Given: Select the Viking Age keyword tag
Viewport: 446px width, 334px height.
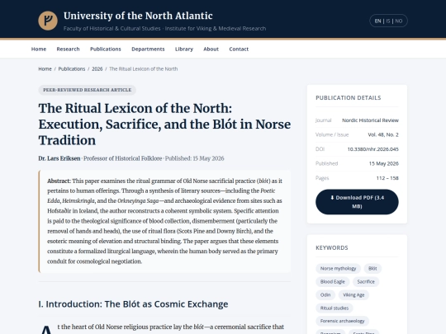Looking at the screenshot, I should click(353, 294).
